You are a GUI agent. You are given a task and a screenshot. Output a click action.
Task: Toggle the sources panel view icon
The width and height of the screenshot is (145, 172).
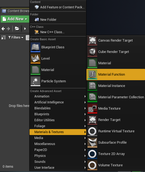[3, 38]
